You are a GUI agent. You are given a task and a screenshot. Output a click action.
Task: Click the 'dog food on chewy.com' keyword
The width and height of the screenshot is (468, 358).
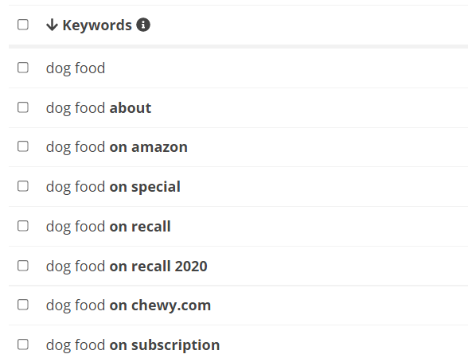(128, 305)
